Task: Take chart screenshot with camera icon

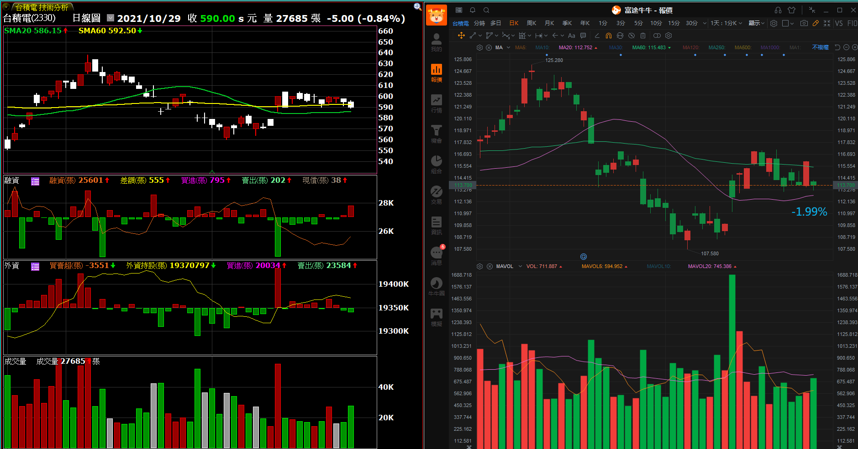Action: (804, 23)
